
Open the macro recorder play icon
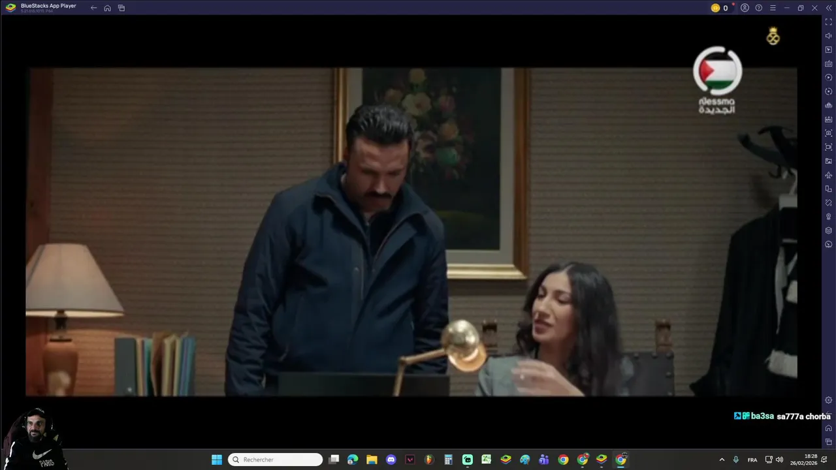[829, 78]
